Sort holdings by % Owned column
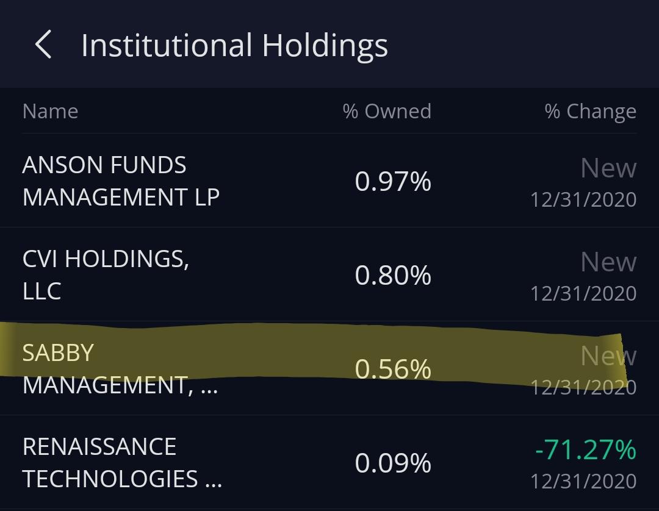Viewport: 659px width, 511px height. click(x=387, y=111)
